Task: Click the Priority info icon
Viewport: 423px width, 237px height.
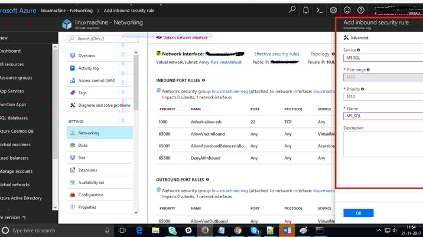Action: point(362,89)
